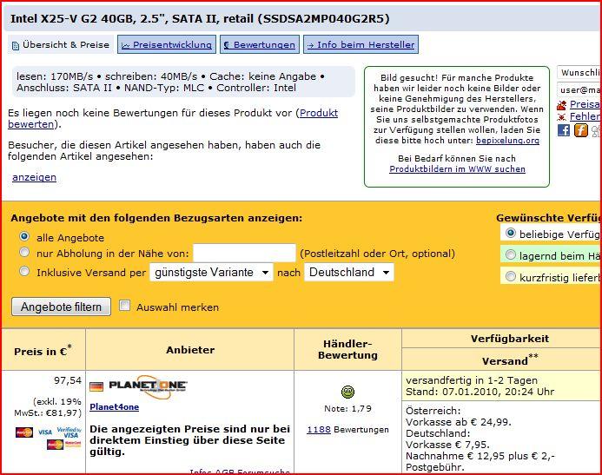Click the orange F social icon

[581, 130]
